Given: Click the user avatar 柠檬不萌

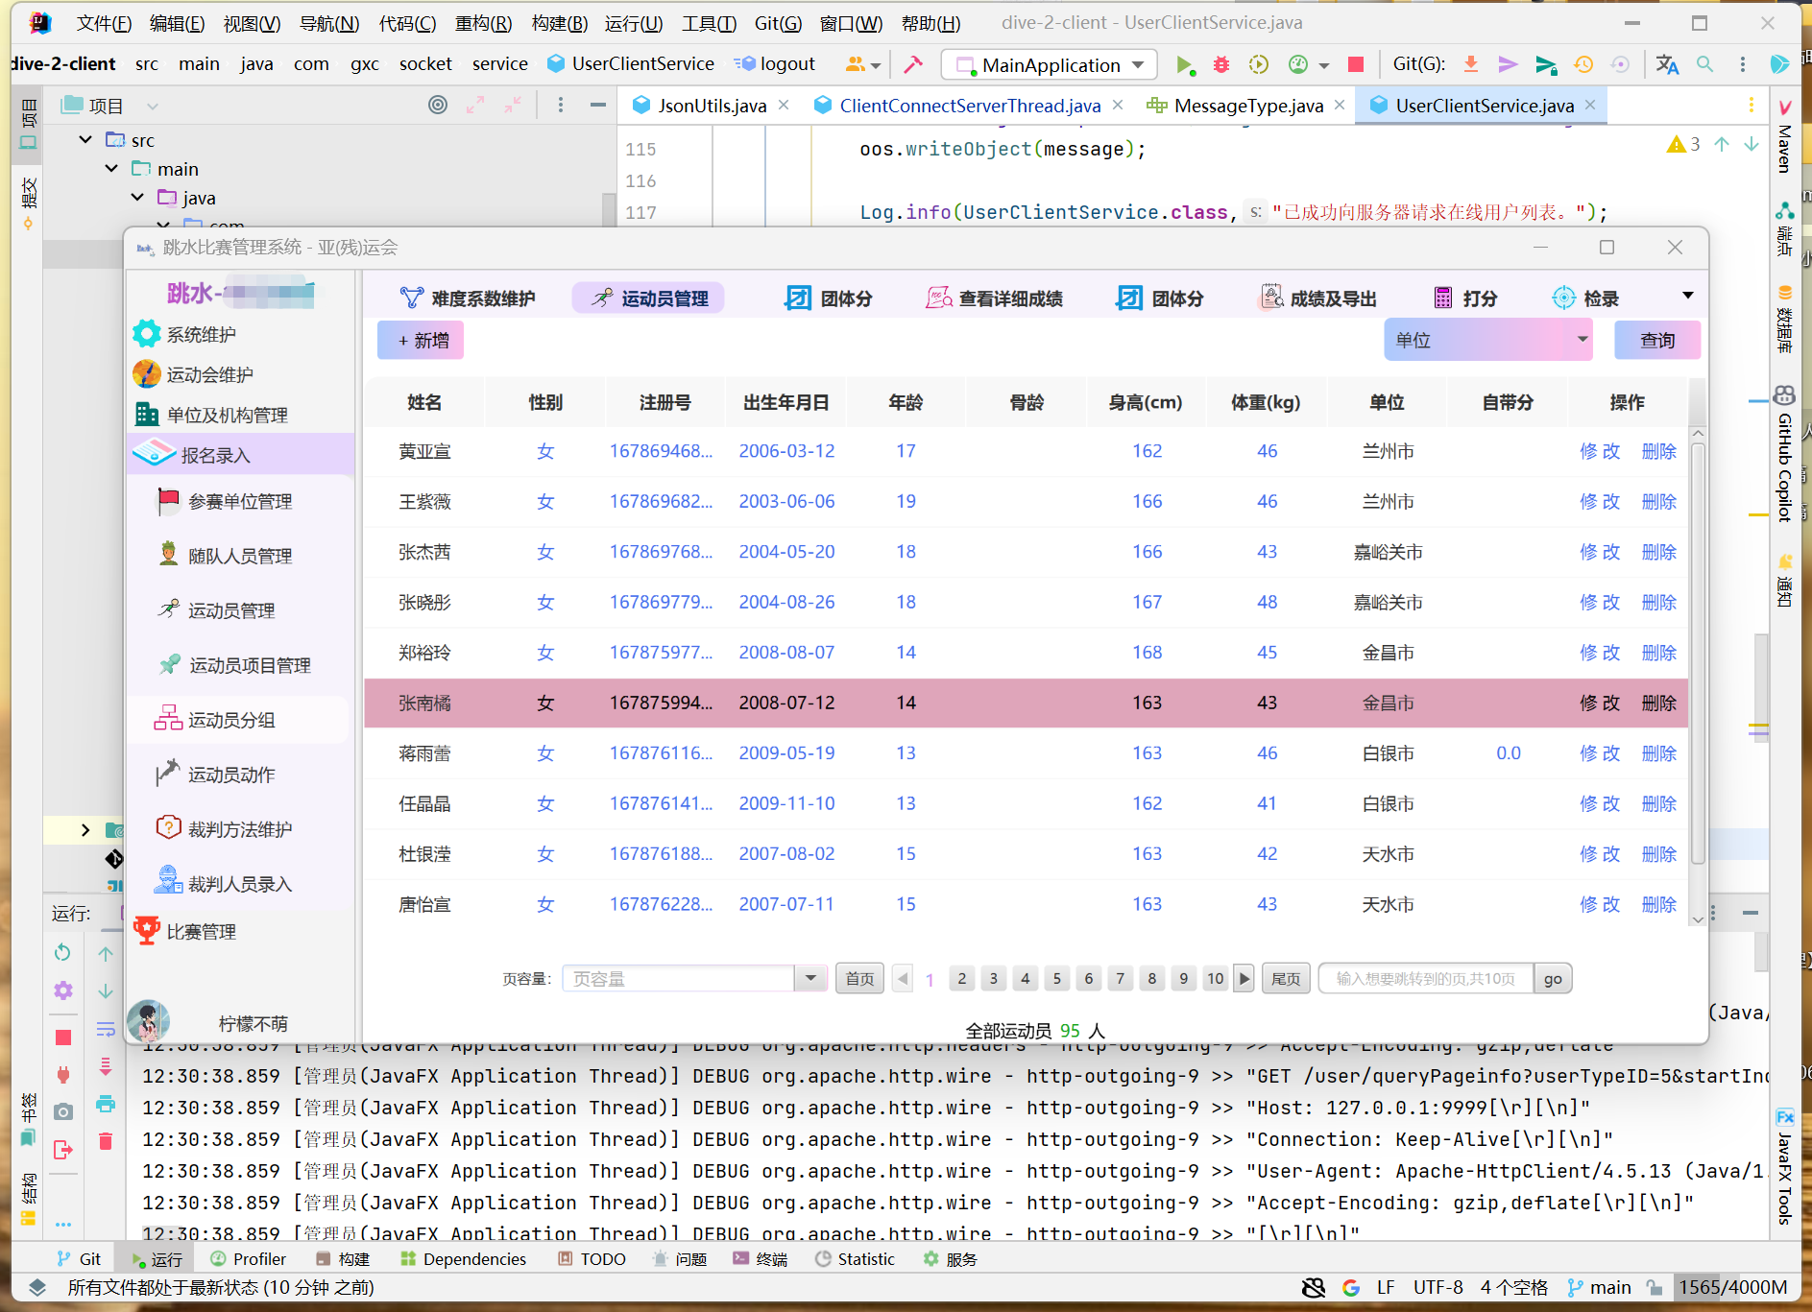Looking at the screenshot, I should (x=149, y=1020).
